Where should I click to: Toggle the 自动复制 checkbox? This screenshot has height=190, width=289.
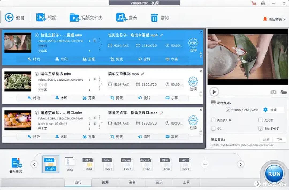[x=260, y=129]
